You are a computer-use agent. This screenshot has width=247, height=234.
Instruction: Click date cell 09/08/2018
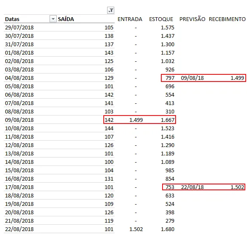pyautogui.click(x=19, y=120)
